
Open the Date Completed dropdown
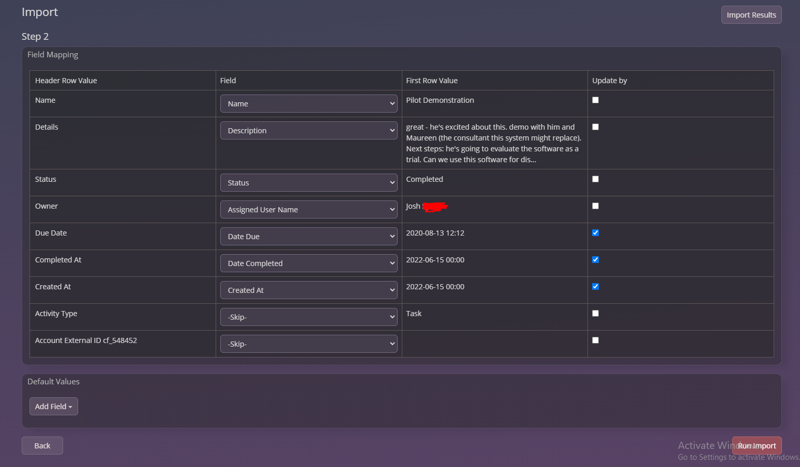click(309, 263)
